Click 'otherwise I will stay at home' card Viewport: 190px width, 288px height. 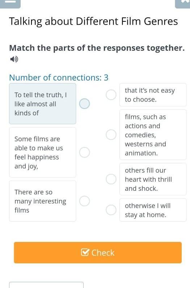153,210
